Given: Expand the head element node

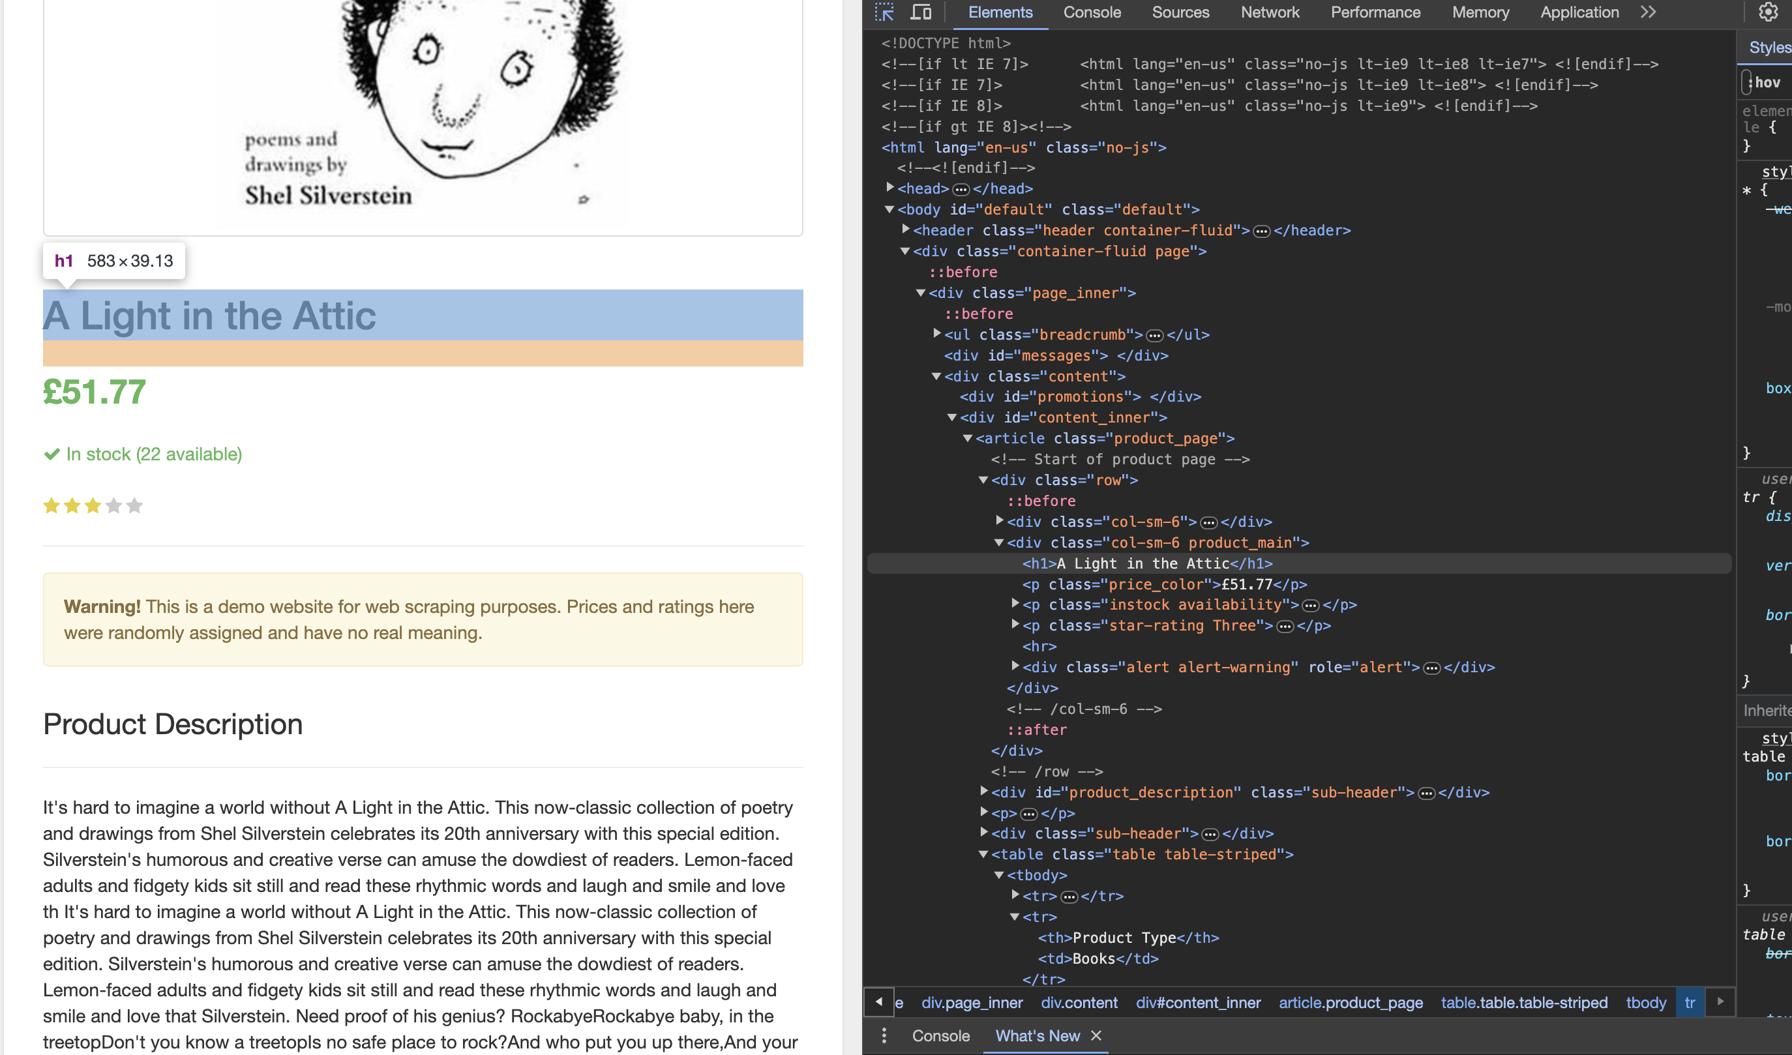Looking at the screenshot, I should 889,188.
